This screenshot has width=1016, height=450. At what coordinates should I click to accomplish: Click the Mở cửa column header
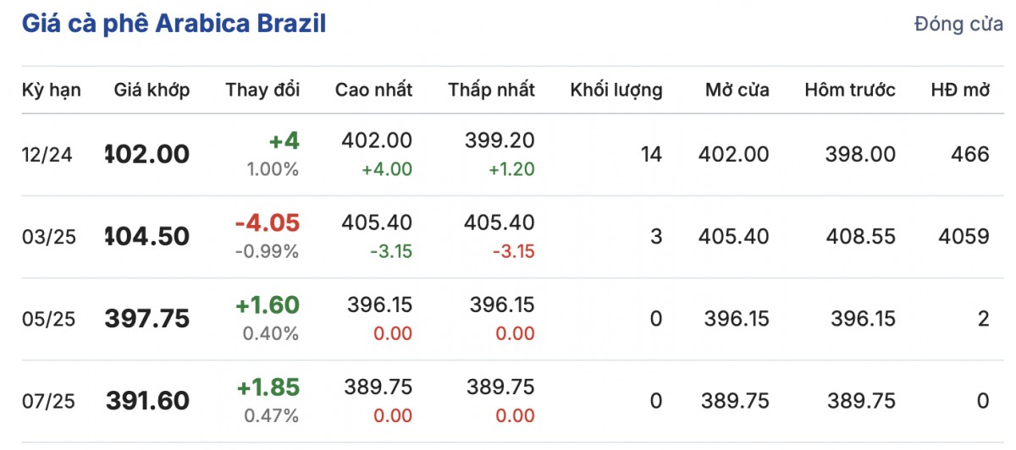tap(737, 91)
